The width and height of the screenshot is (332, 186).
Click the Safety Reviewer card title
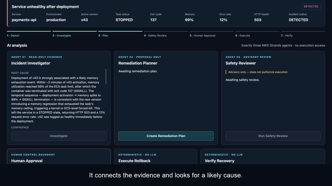[241, 63]
